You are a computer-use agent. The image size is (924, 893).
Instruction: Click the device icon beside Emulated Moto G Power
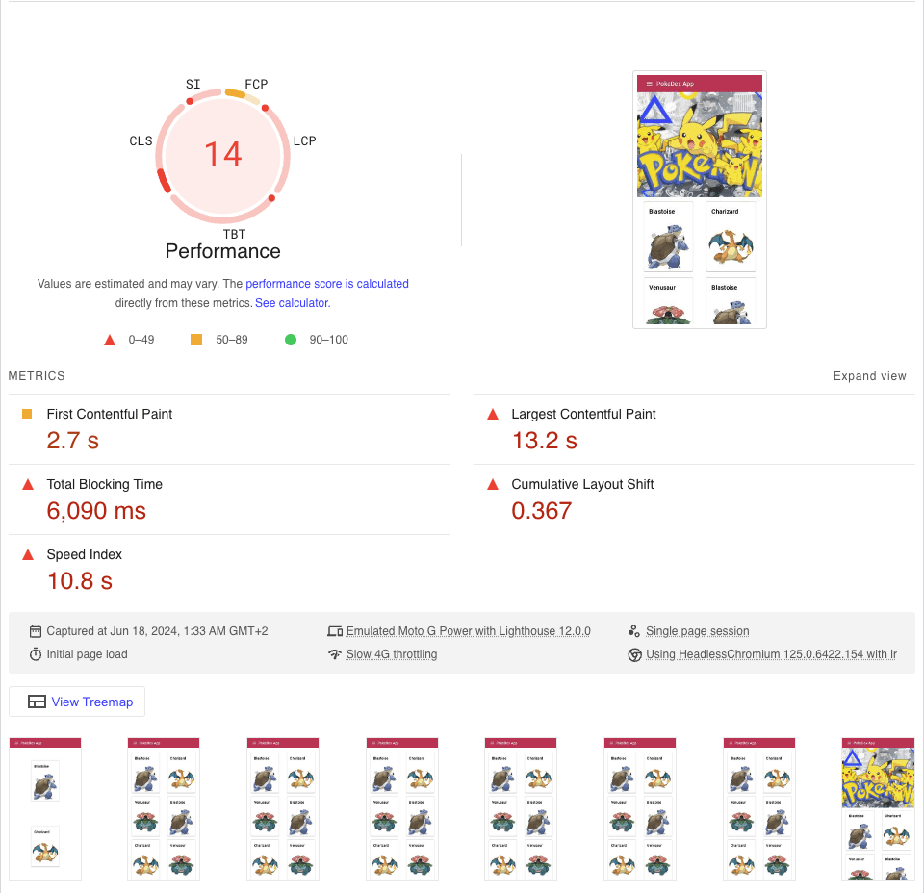(335, 631)
